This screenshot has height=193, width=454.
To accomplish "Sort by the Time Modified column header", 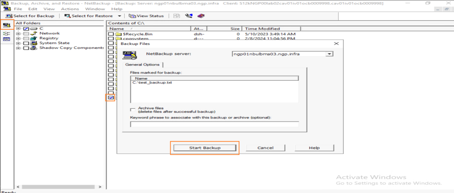I will [x=271, y=29].
